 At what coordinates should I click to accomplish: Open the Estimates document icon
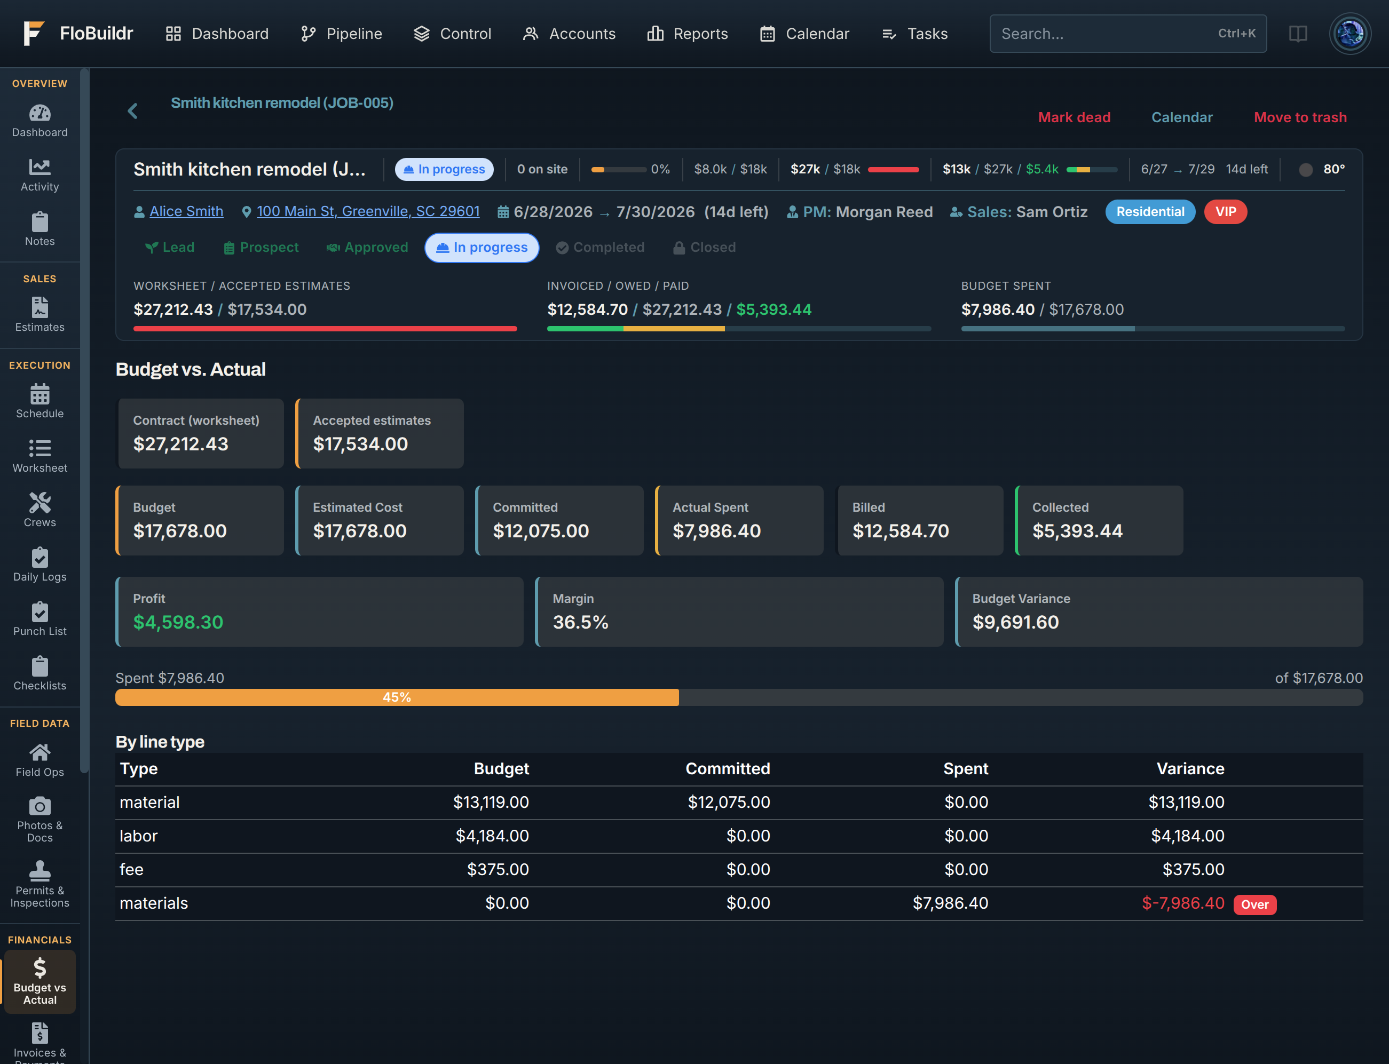pyautogui.click(x=40, y=307)
